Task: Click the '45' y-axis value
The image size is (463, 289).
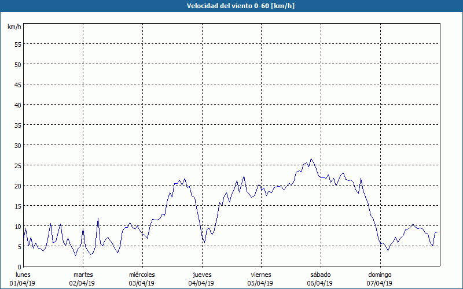Action: click(x=18, y=84)
